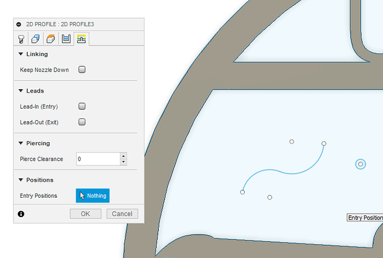Collapse the Positions section
Viewport: 383px width, 258px height.
point(21,180)
